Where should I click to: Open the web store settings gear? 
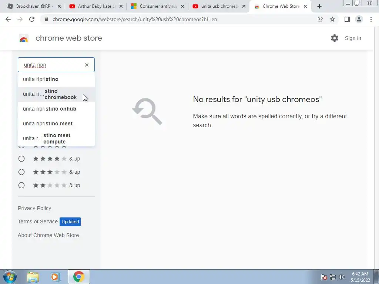point(335,38)
